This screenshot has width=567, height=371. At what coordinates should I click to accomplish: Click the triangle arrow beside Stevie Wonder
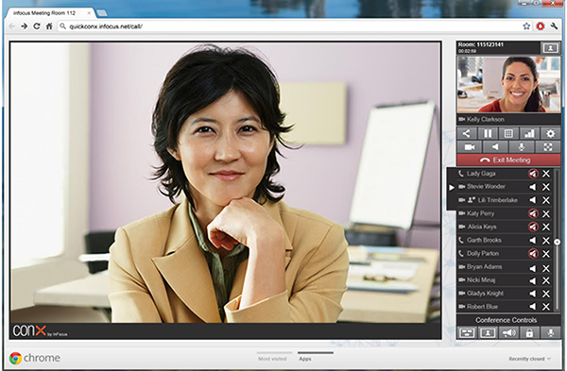click(x=452, y=188)
